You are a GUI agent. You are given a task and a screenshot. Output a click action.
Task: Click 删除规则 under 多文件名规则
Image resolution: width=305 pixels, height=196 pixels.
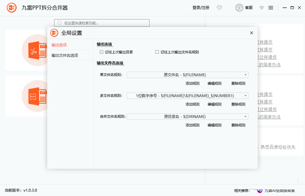[238, 104]
